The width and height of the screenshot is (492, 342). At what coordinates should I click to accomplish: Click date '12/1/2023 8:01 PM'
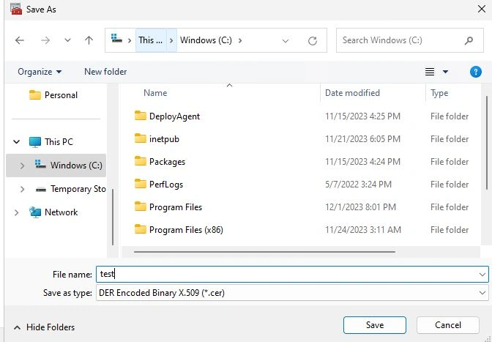360,207
